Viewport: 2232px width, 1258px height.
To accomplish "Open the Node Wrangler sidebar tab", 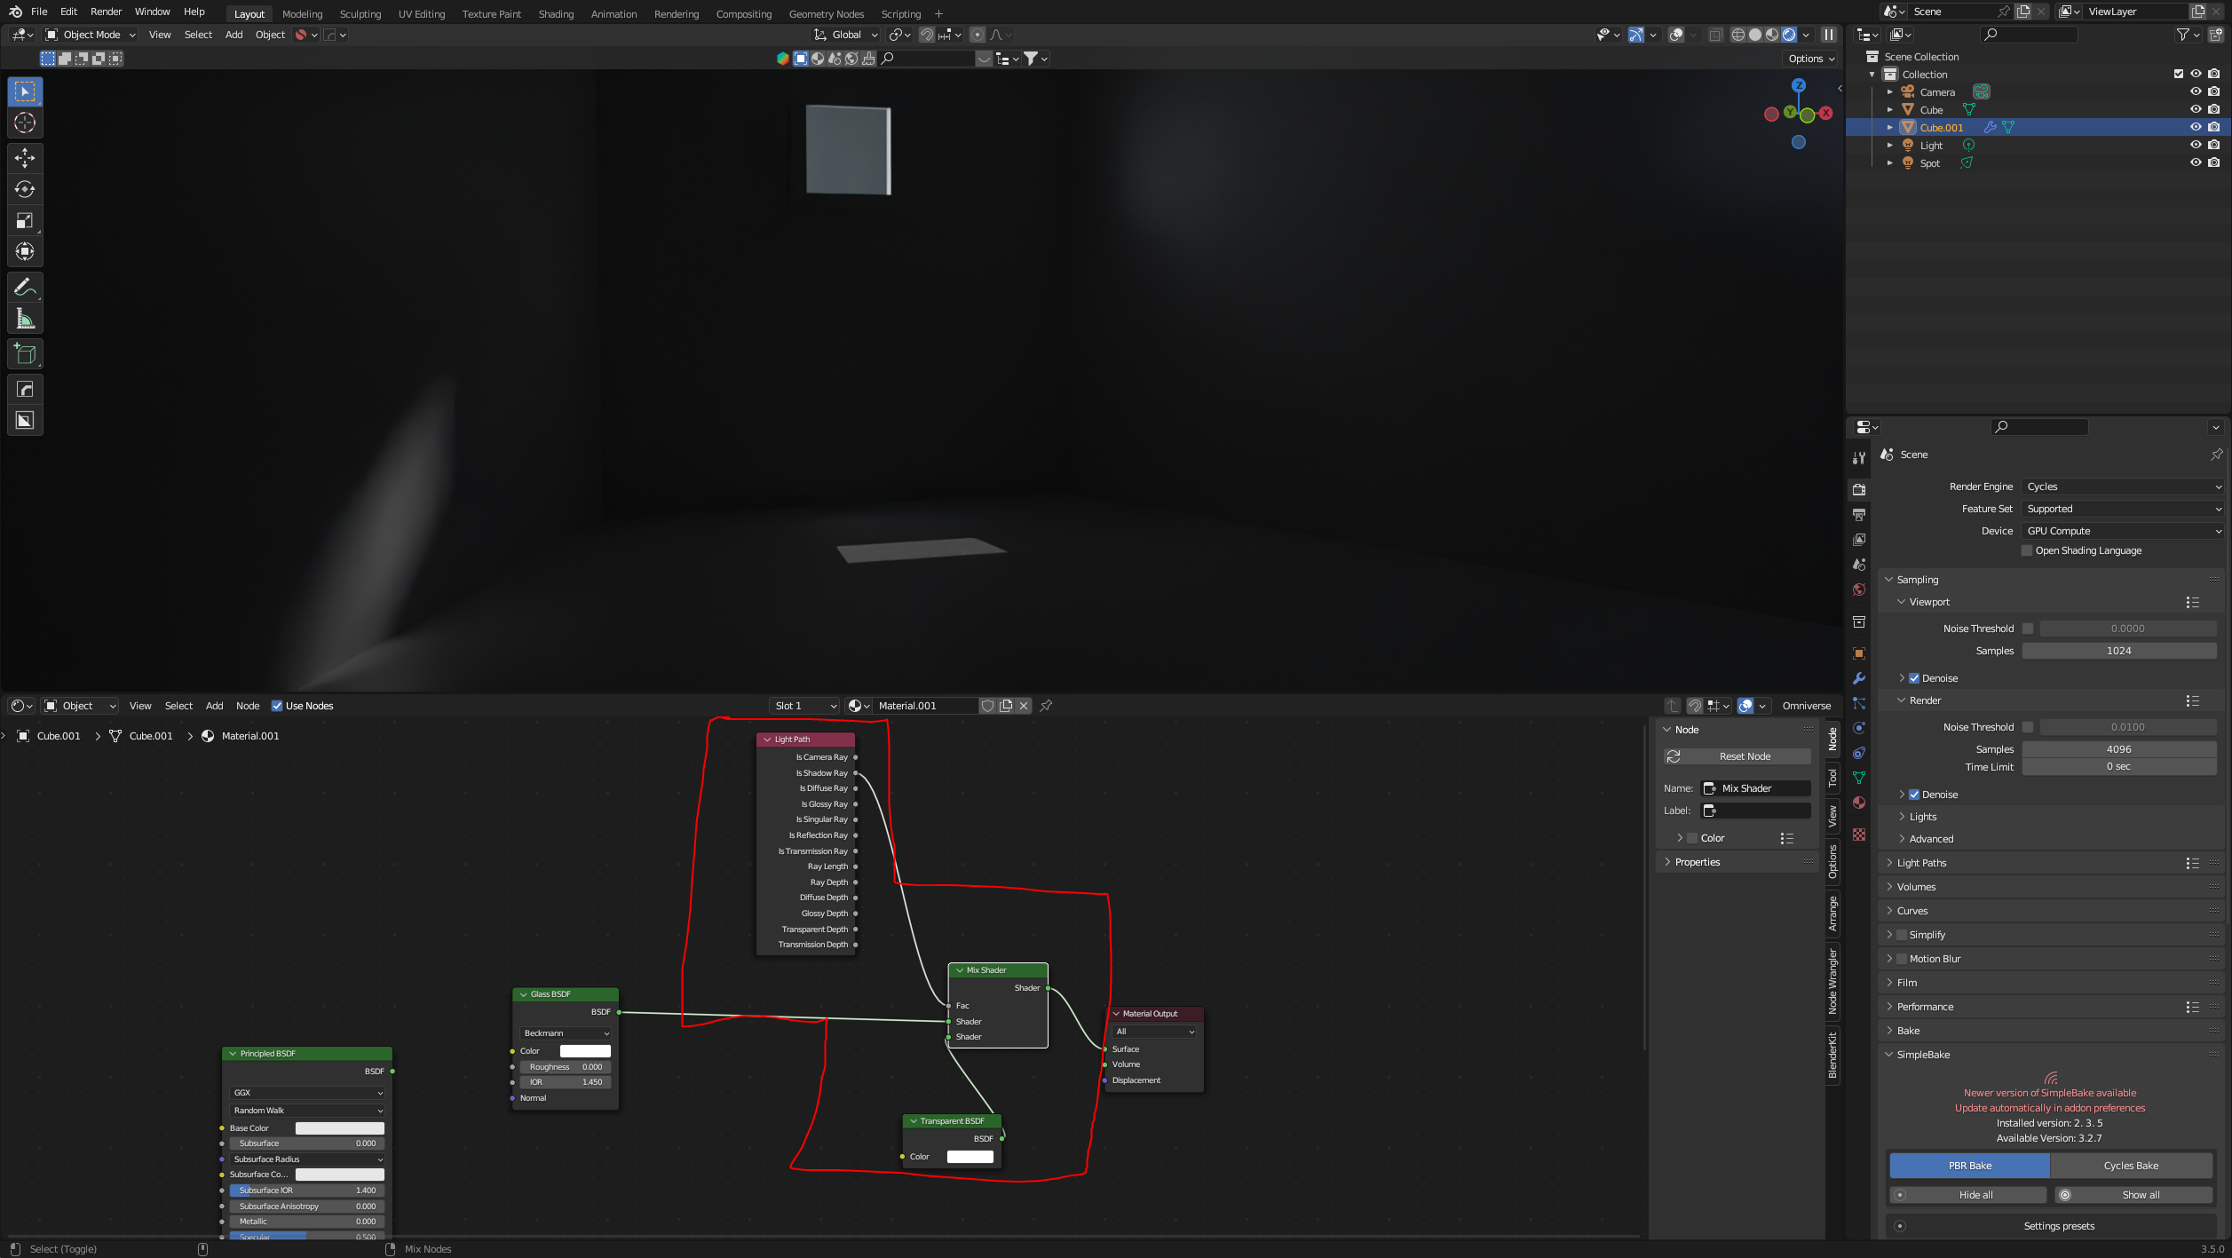I will (x=1832, y=982).
